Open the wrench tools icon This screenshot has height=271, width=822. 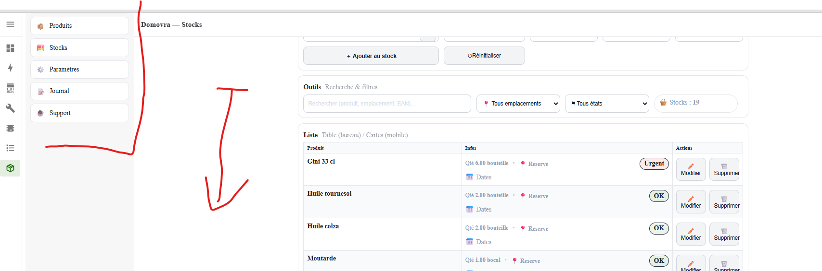(10, 108)
